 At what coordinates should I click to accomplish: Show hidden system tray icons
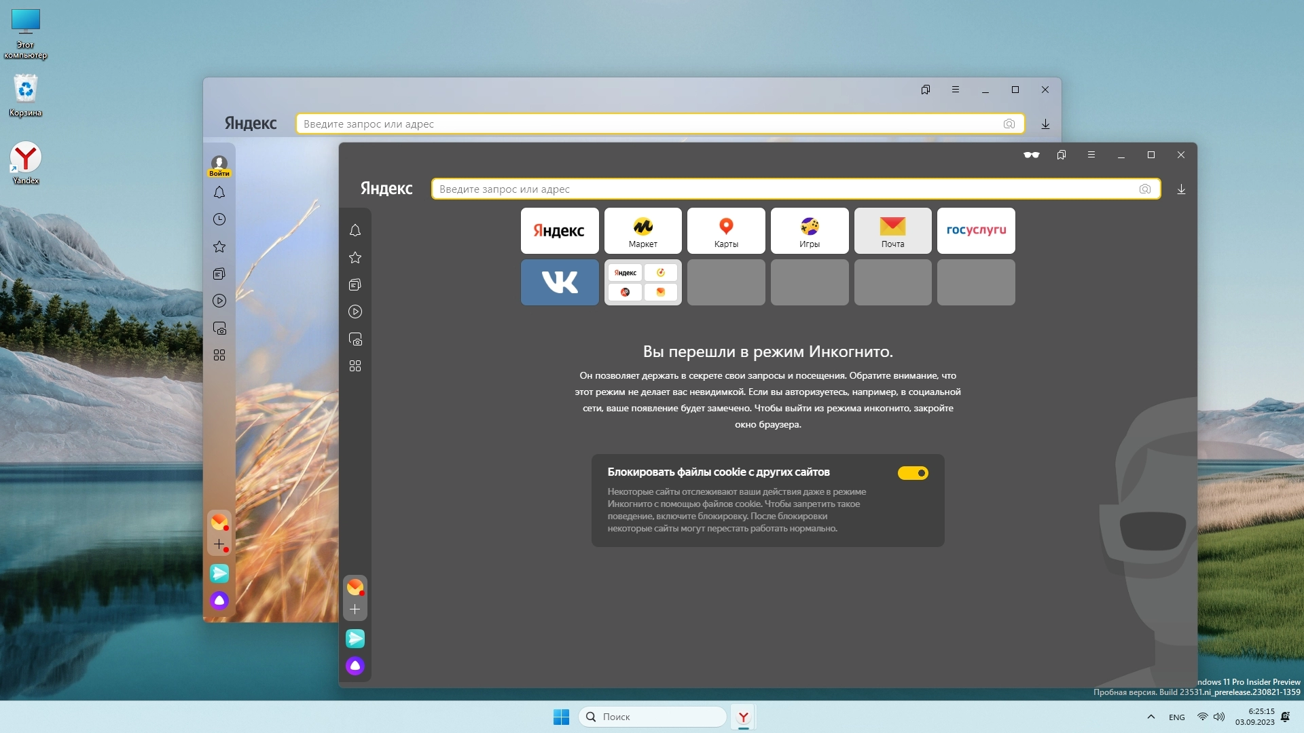[1151, 717]
